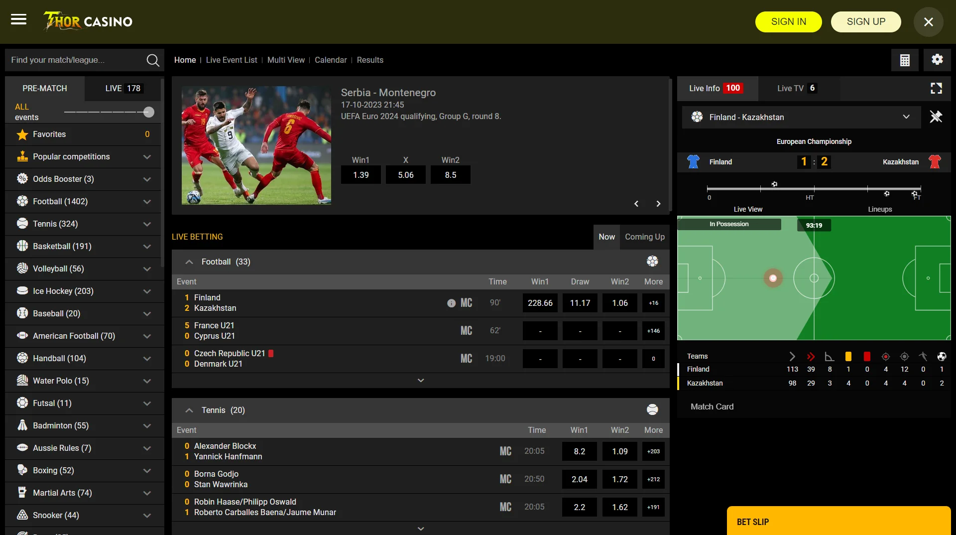The width and height of the screenshot is (956, 535).
Task: Click the Favorites star icon
Action: click(22, 134)
